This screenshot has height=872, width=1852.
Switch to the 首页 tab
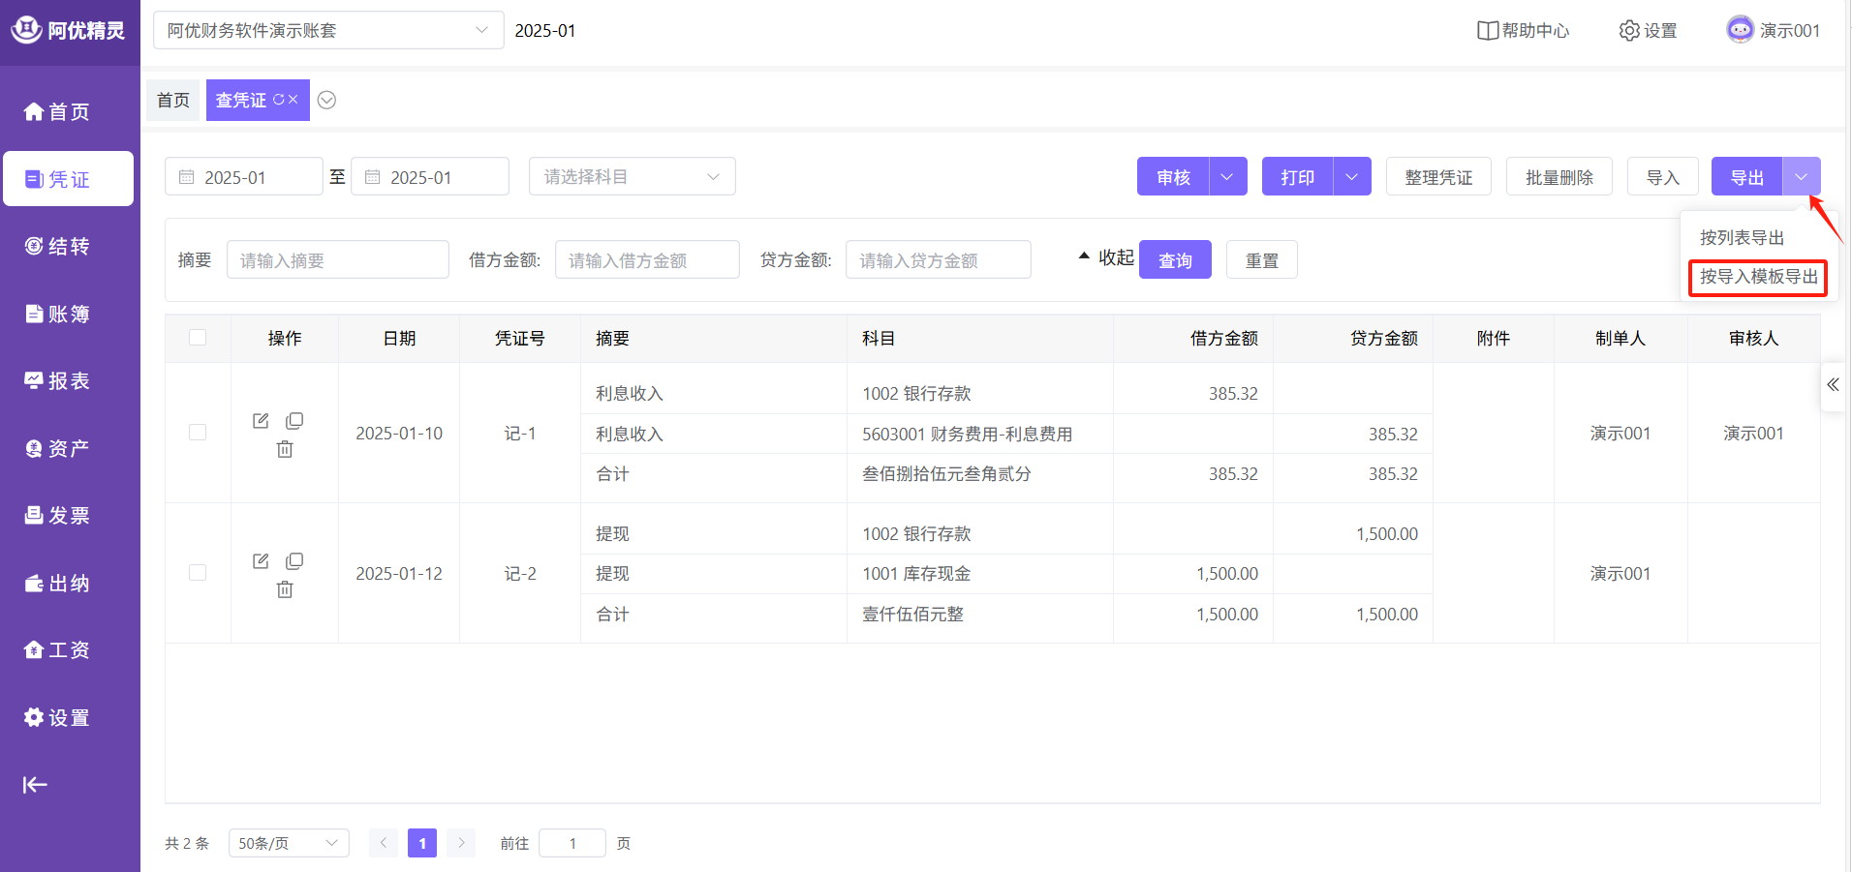173,101
